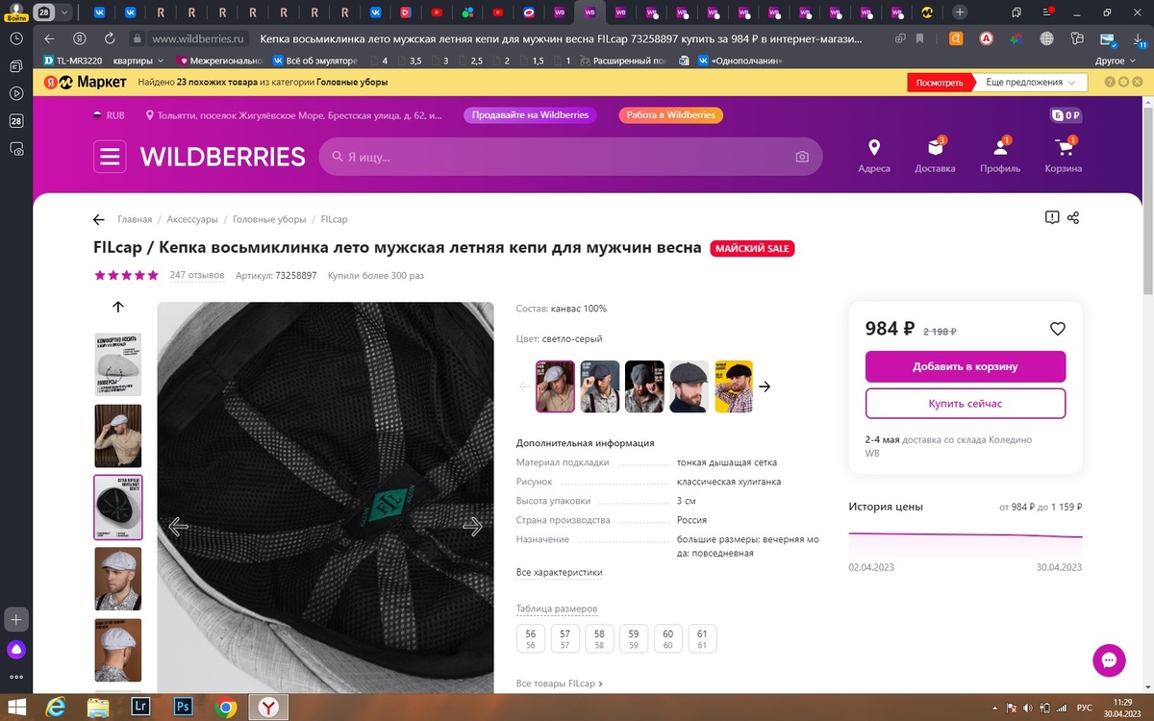Open Internet Explorer from taskbar
The width and height of the screenshot is (1154, 721).
click(58, 708)
